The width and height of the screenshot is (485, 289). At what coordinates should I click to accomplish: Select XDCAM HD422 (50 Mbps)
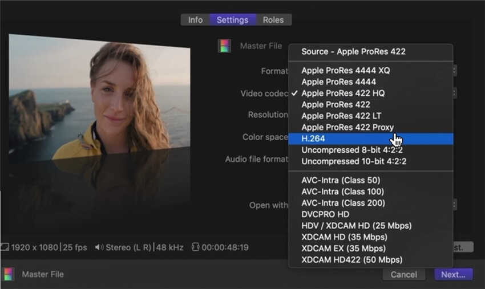pyautogui.click(x=370, y=260)
